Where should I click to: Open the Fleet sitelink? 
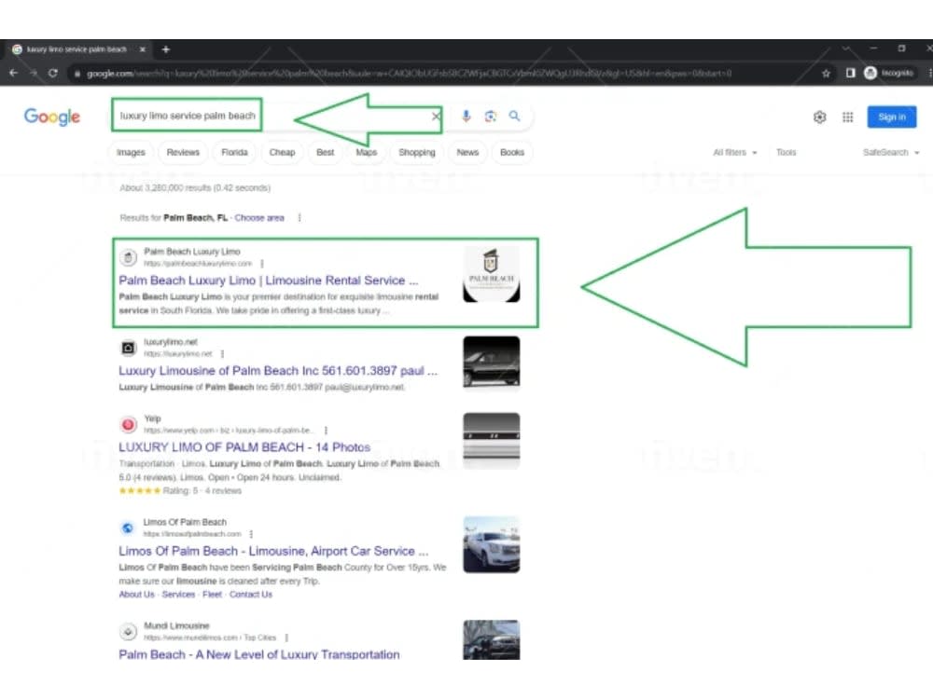pyautogui.click(x=212, y=595)
